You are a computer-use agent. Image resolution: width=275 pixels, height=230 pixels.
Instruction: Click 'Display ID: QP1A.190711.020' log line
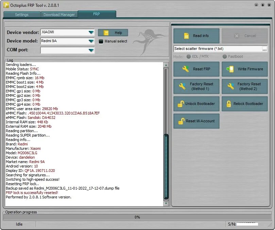(x=30, y=171)
